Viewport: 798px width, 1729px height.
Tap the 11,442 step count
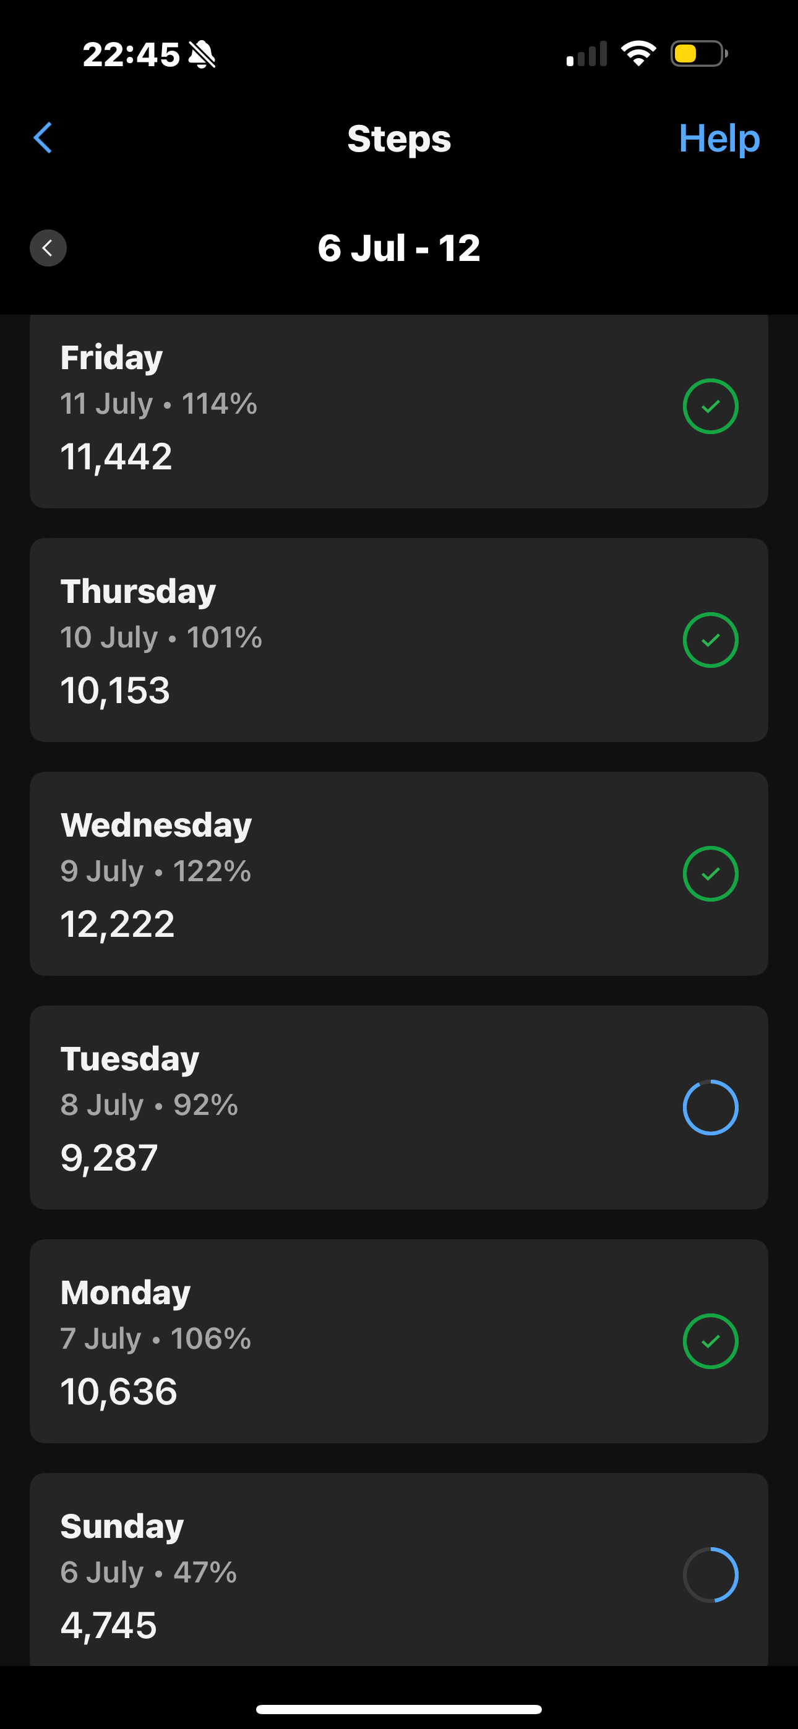pyautogui.click(x=116, y=457)
